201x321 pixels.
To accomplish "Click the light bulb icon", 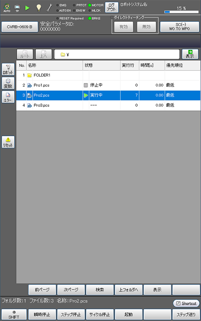I will (x=39, y=8).
